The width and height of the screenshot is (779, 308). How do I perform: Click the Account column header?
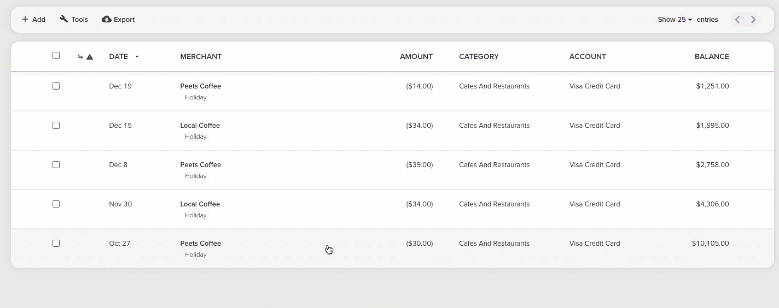click(588, 57)
